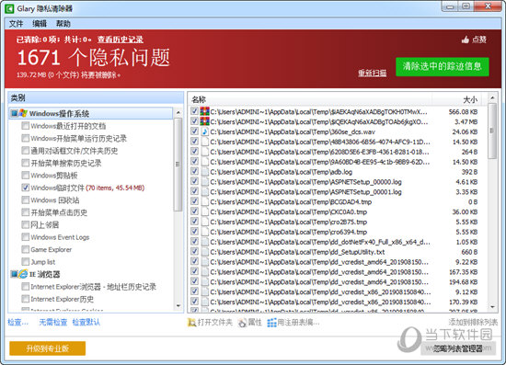Click the file icon of ASPNETSetup_00000.log
This screenshot has height=365, width=506.
tap(204, 181)
